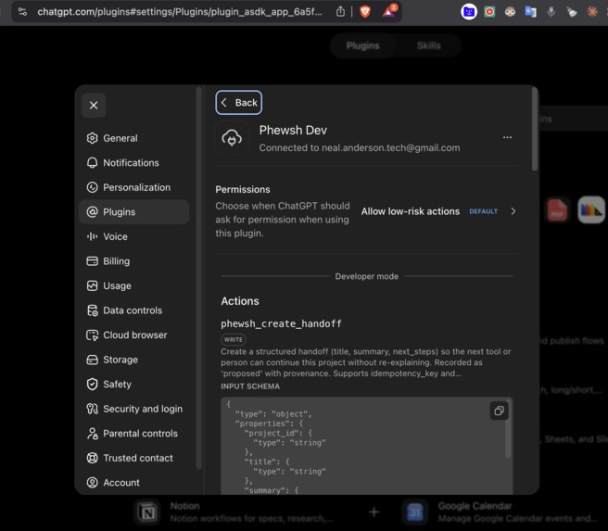Click the Google Translate extension icon
This screenshot has height=531, width=608.
(530, 12)
